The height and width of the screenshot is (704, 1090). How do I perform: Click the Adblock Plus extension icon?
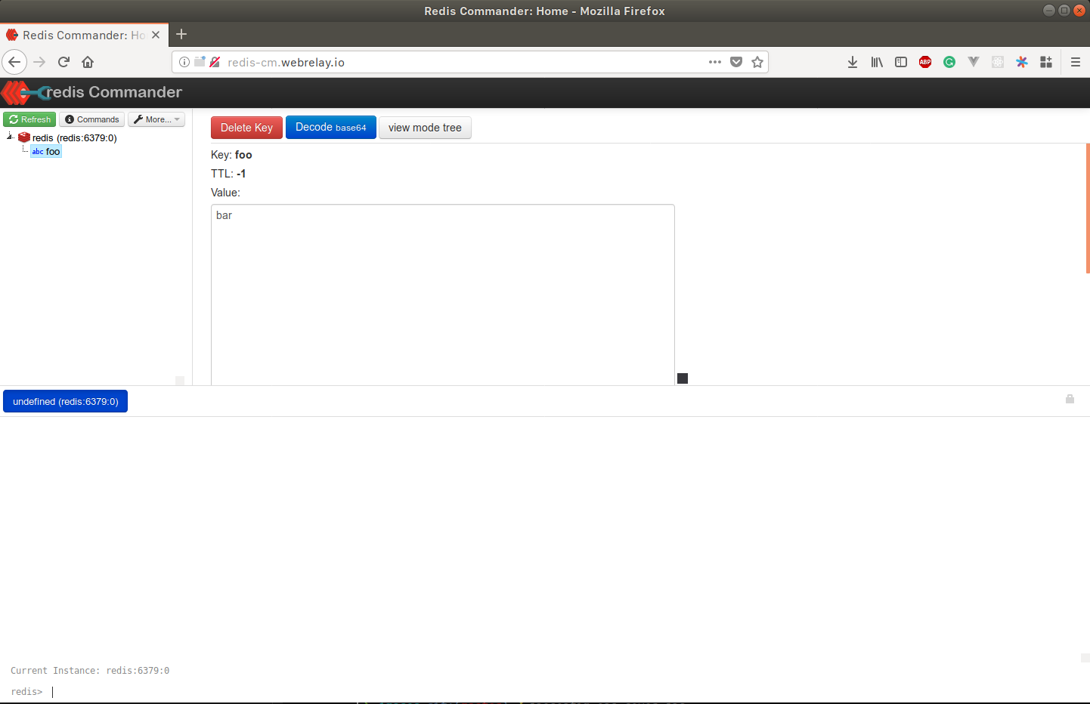[x=925, y=62]
